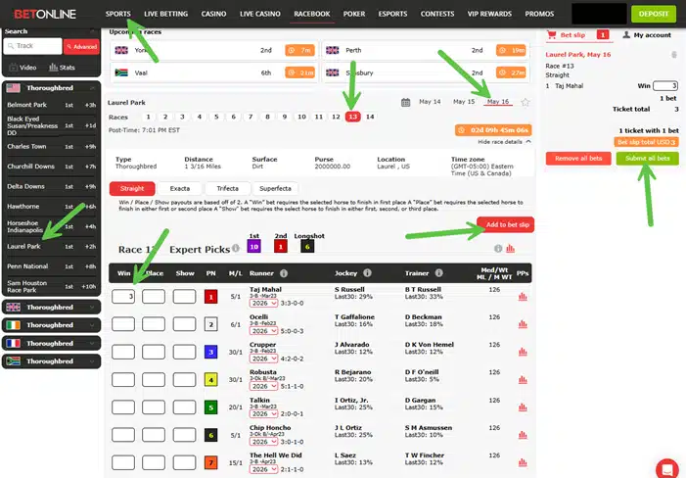Switch to the Straight bet tab

pos(132,189)
